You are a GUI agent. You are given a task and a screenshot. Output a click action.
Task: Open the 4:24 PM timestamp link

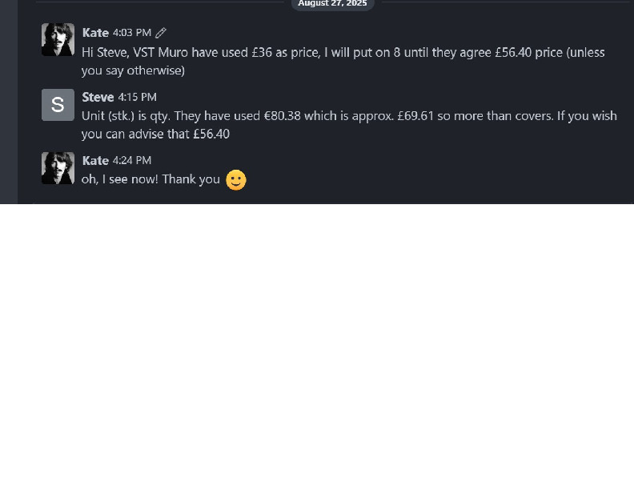[132, 160]
